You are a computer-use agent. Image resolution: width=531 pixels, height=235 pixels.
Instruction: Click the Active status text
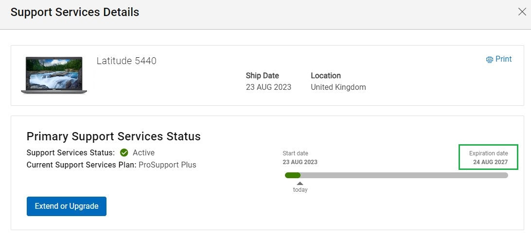(143, 153)
